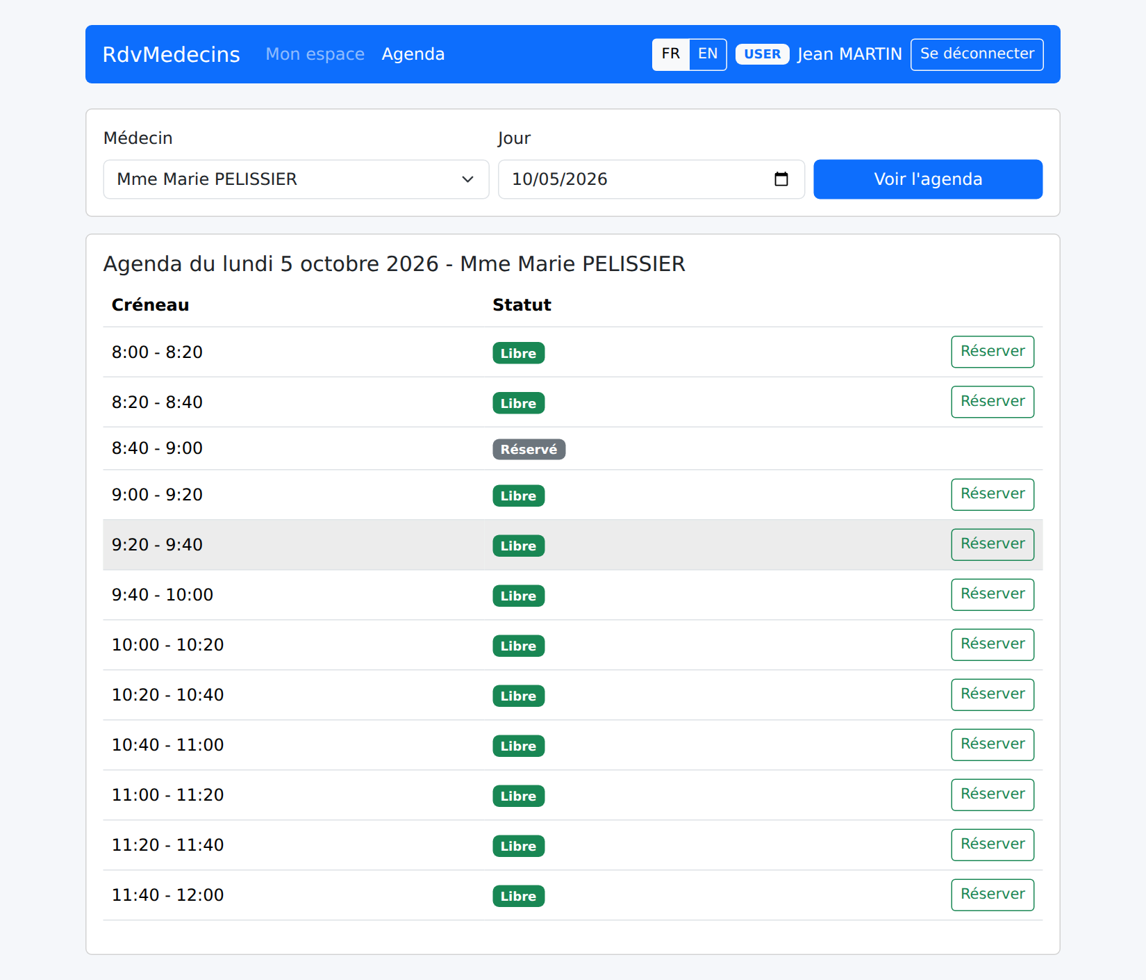Click the USER role badge

click(x=762, y=54)
